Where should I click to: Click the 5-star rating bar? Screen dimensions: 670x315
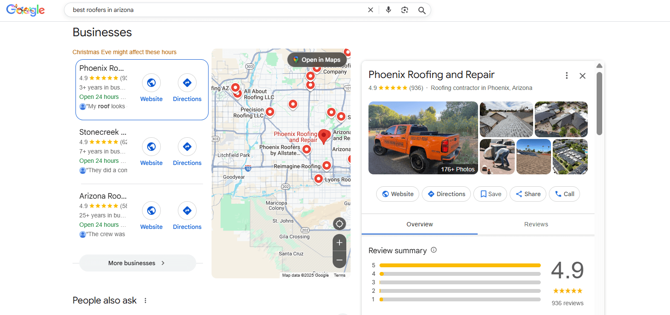460,265
